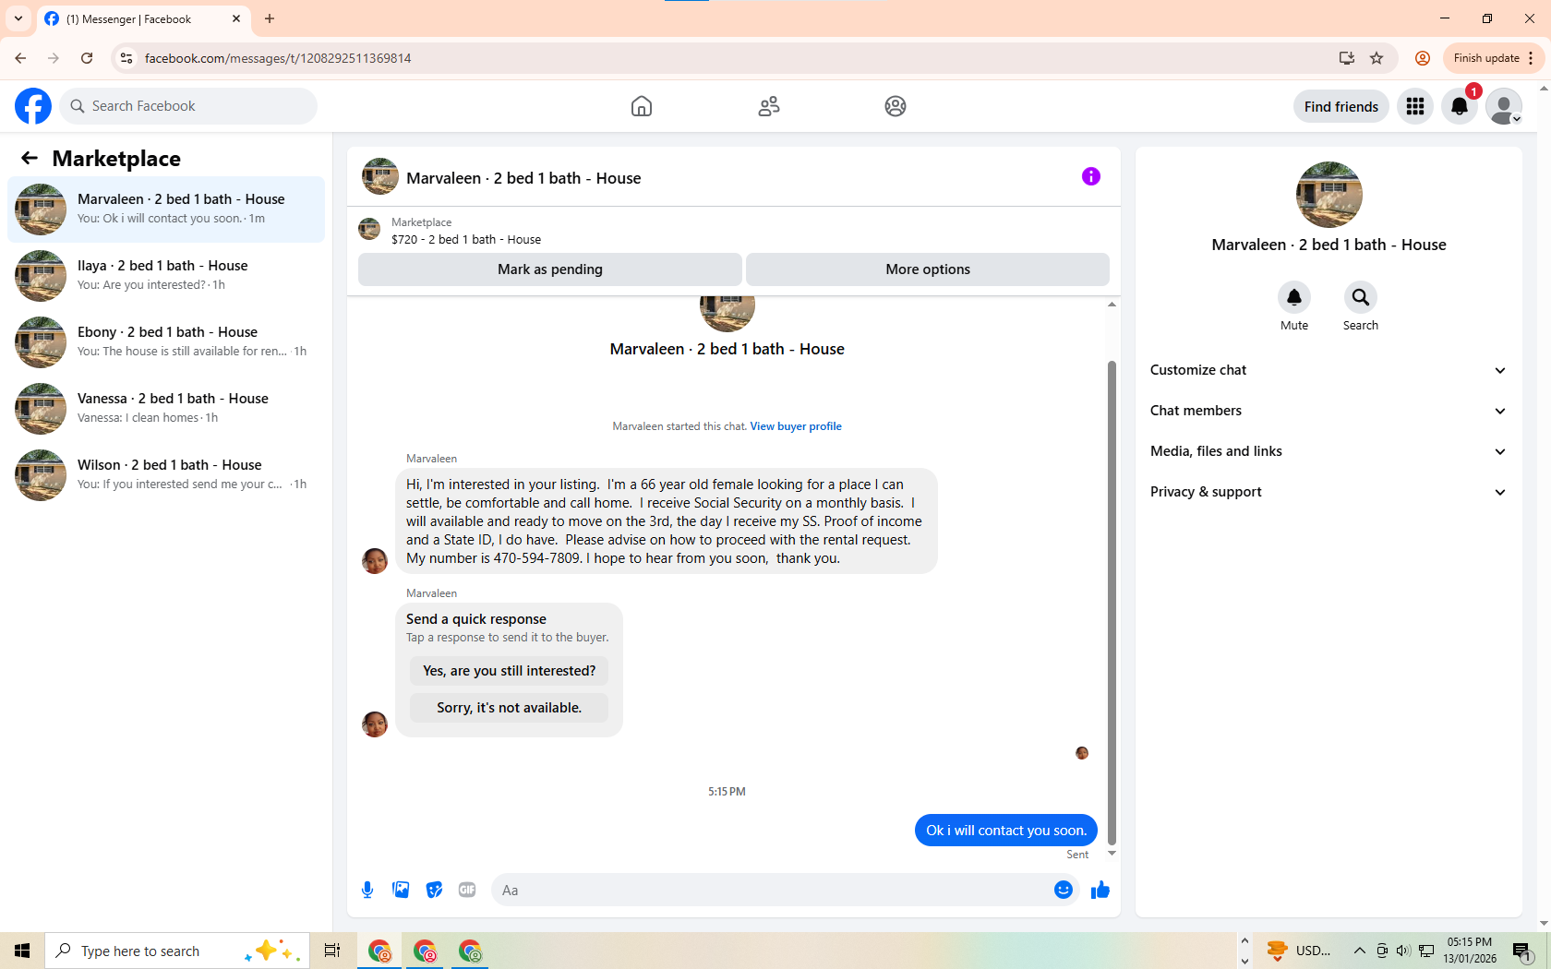Open Friends icon in top navigation

click(x=769, y=106)
